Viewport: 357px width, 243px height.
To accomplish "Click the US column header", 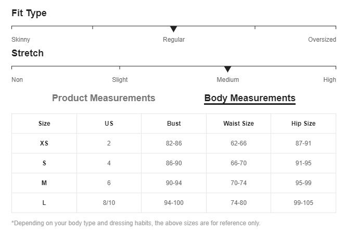I will point(109,124).
